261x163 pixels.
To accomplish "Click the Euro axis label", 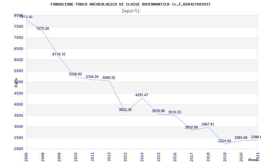I will tap(16, 82).
